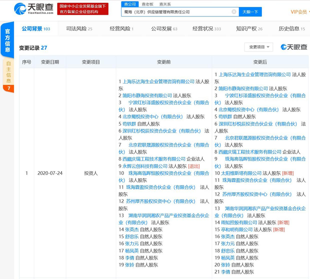Open the 公司发展 tab
Image resolution: width=310 pixels, height=279 pixels.
[164, 29]
